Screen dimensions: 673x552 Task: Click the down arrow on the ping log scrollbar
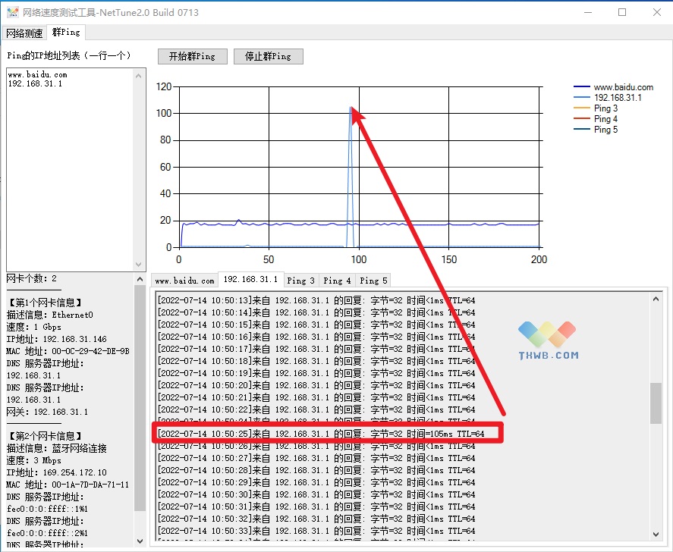click(x=657, y=535)
